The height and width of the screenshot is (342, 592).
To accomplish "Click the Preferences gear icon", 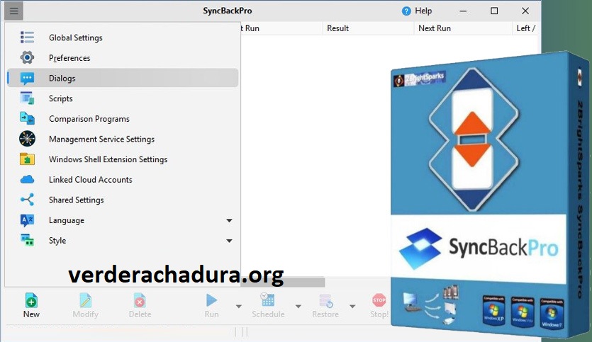I will [27, 57].
